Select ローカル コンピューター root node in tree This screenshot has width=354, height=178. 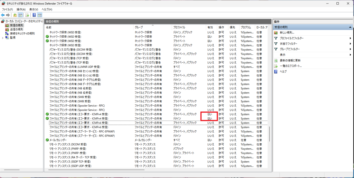[24, 21]
